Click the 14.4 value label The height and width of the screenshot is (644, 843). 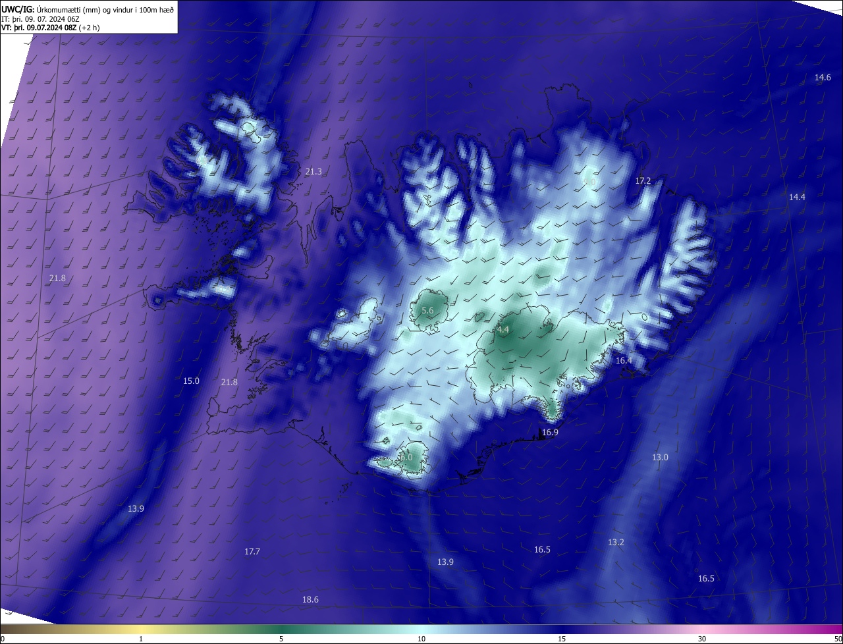pyautogui.click(x=797, y=198)
